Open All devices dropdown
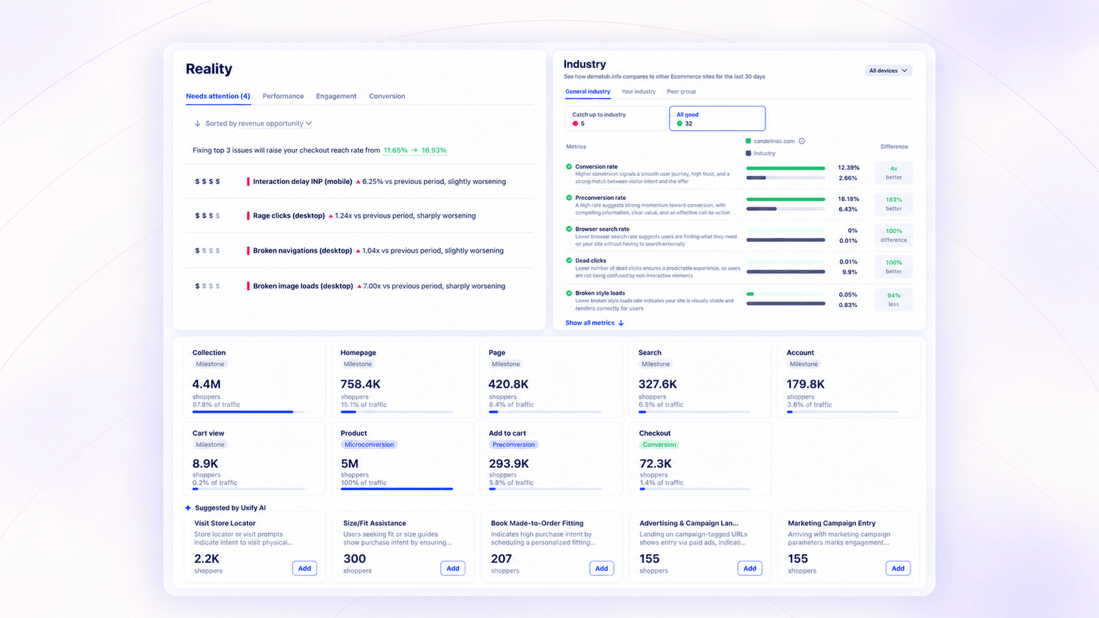The height and width of the screenshot is (618, 1099). click(888, 71)
